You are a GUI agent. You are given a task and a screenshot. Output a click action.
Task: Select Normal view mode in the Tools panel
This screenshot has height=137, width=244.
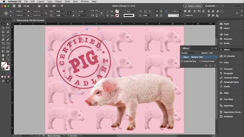pyautogui.click(x=3, y=81)
